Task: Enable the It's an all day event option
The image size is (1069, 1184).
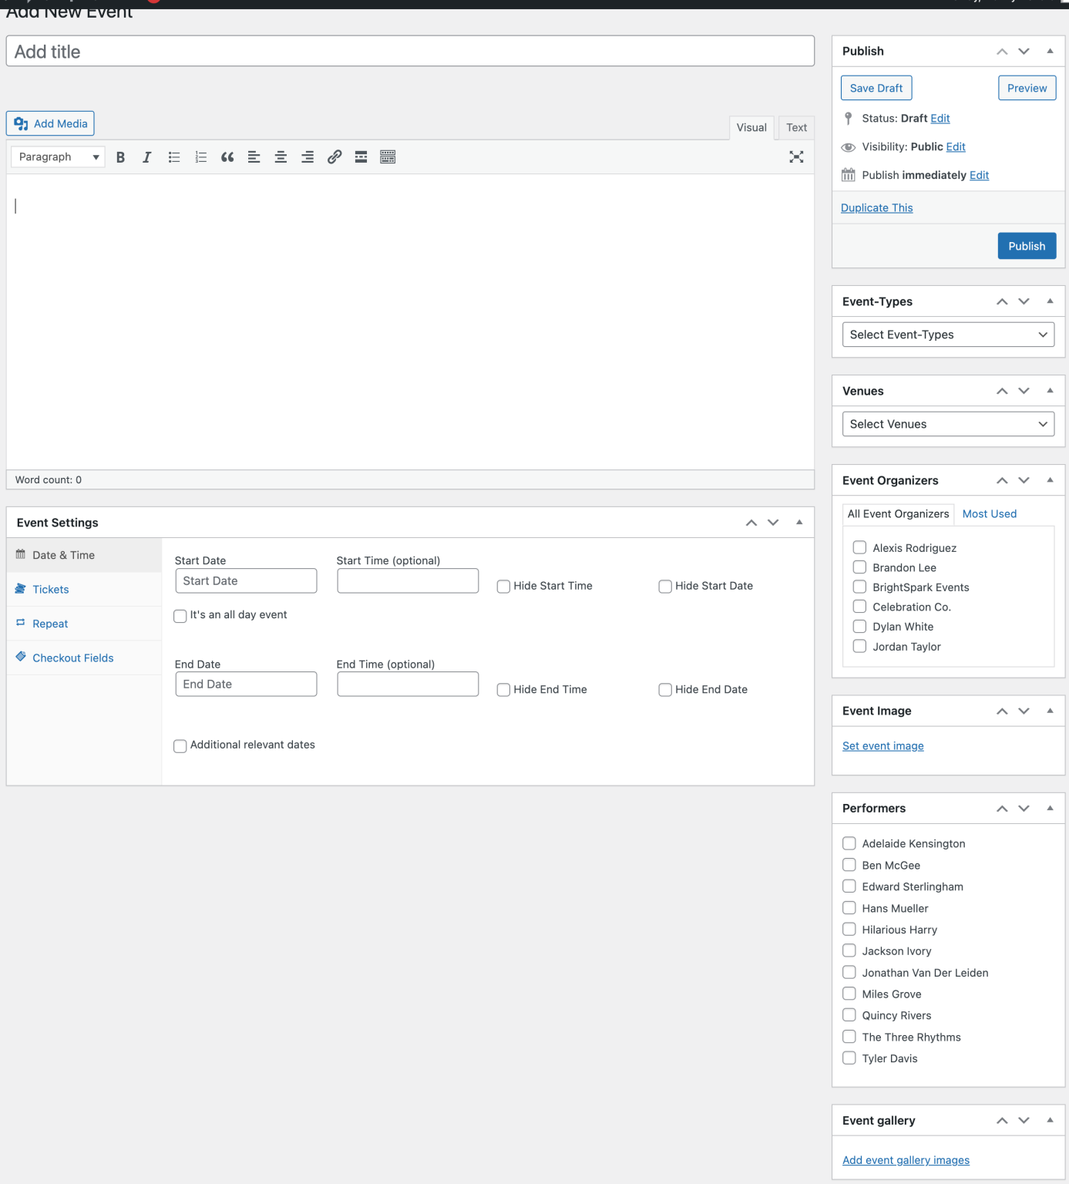Action: click(x=180, y=616)
